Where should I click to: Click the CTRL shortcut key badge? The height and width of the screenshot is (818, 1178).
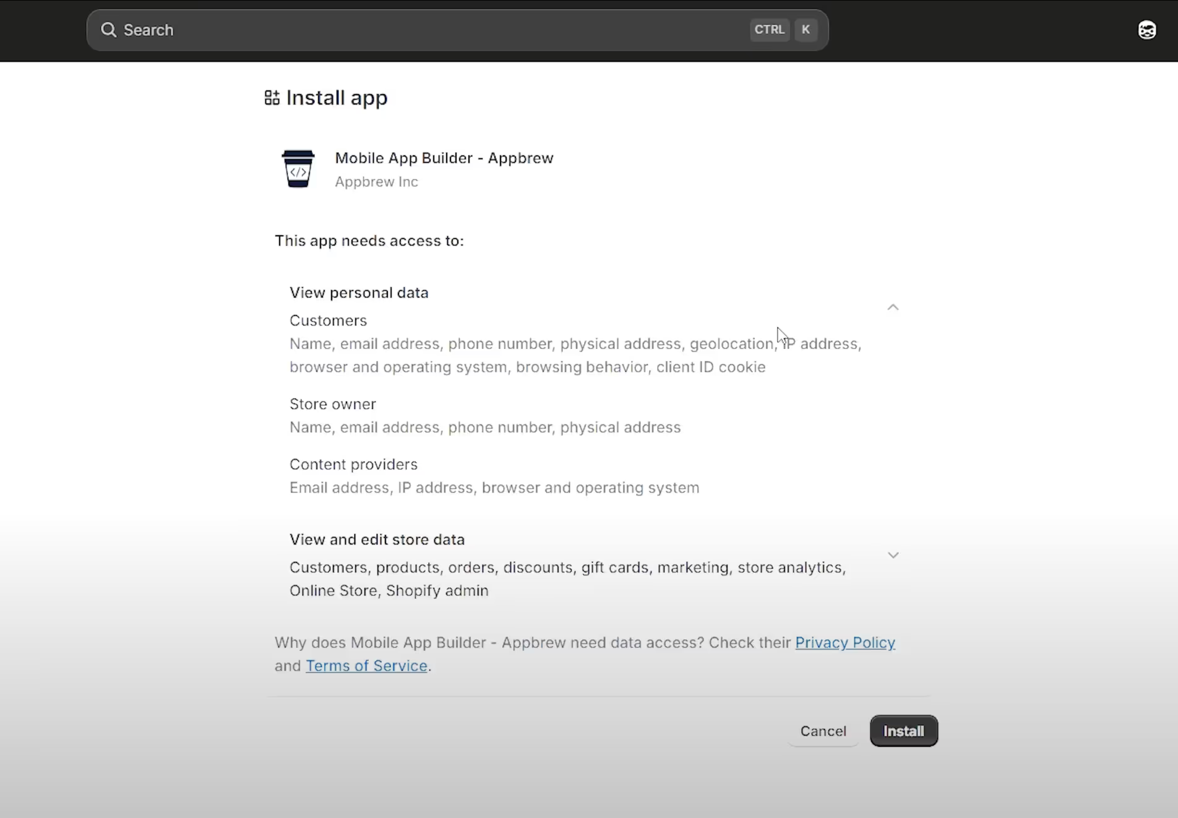[769, 30]
